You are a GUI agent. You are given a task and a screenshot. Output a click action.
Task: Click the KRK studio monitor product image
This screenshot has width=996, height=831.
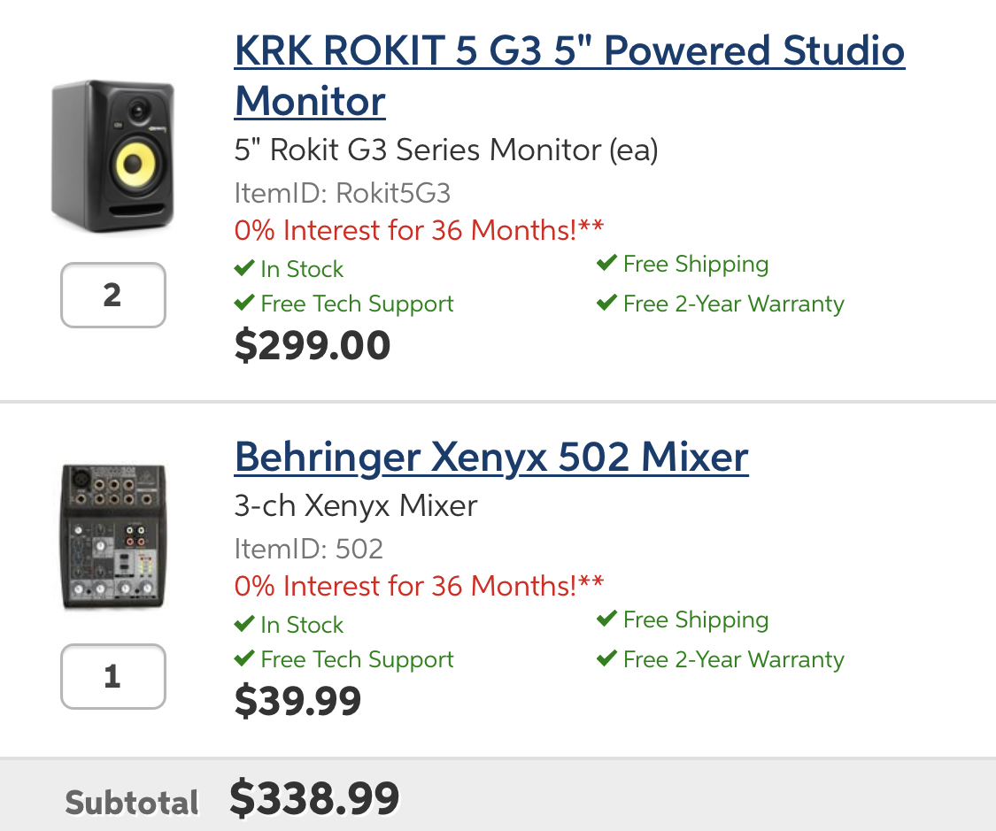coord(112,156)
